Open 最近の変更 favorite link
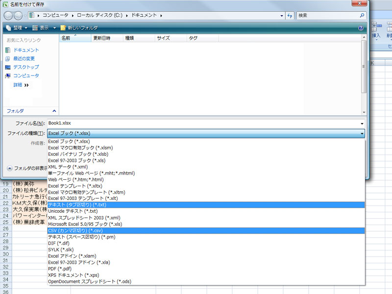The height and width of the screenshot is (294, 392). coord(24,58)
